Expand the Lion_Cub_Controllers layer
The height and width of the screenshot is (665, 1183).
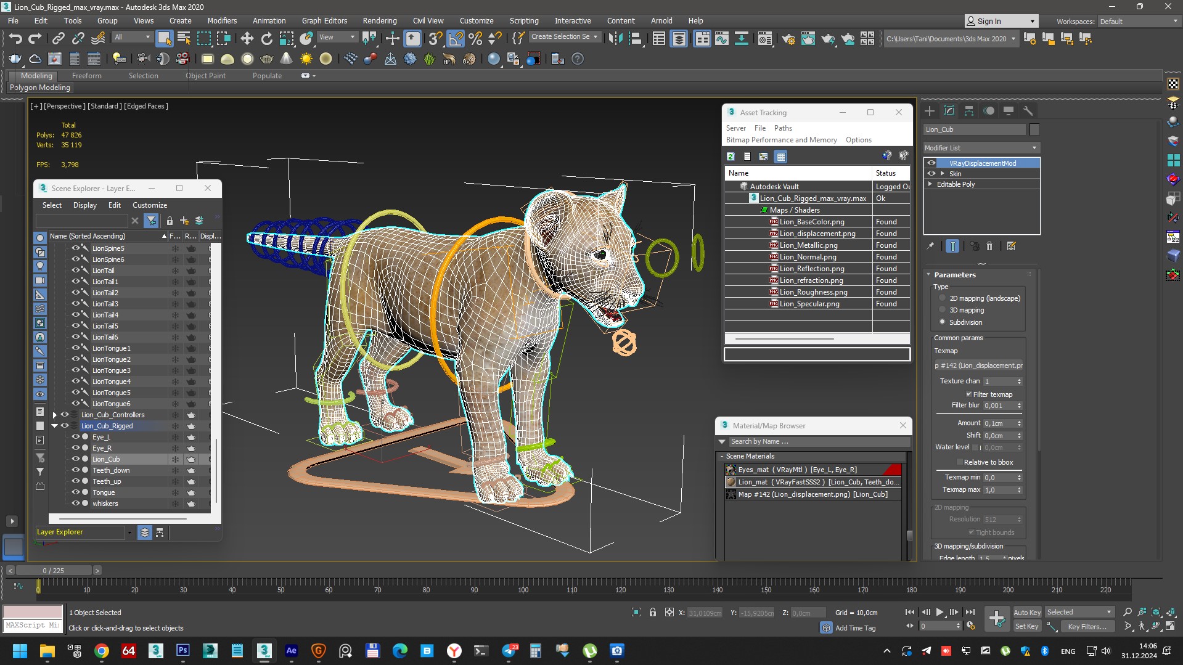(54, 415)
